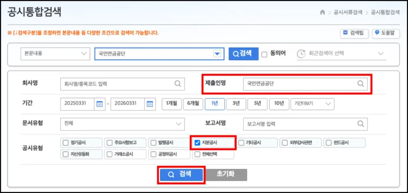This screenshot has height=193, width=408.
Task: Click the start date field 20250331
Action: (77, 103)
